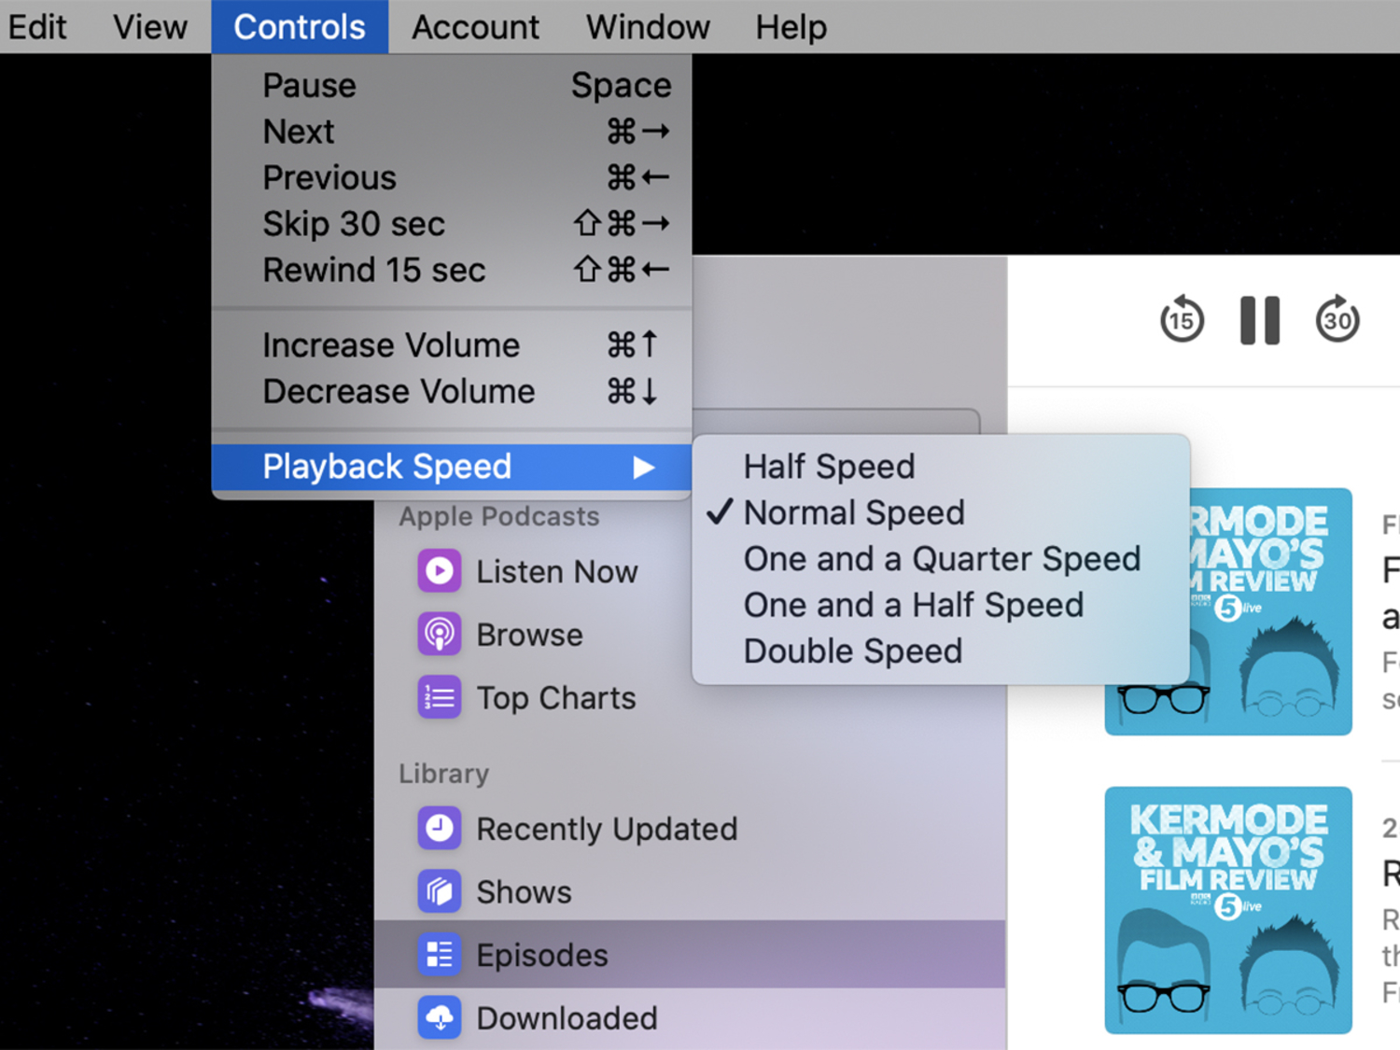Select the Listen Now sidebar icon

tap(439, 571)
